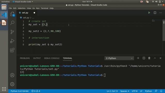
Task: Open the Go menu
Action: tap(34, 8)
